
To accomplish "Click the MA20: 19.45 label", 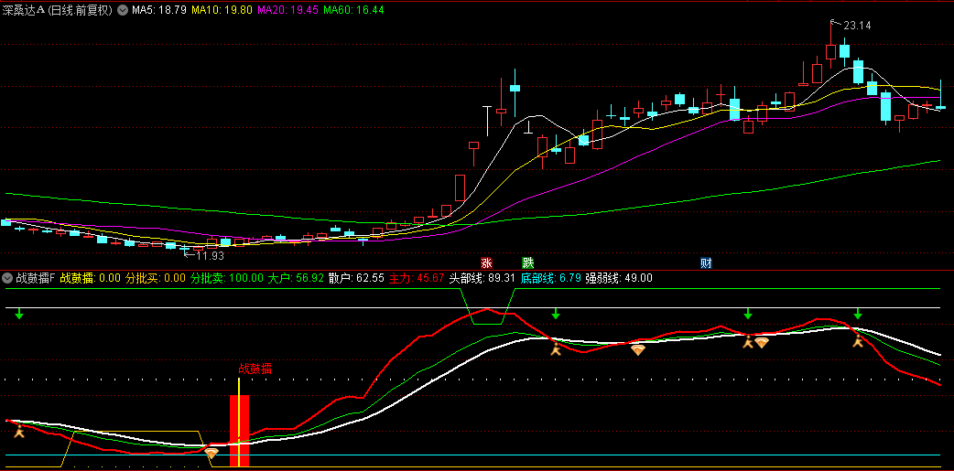I will [x=288, y=10].
